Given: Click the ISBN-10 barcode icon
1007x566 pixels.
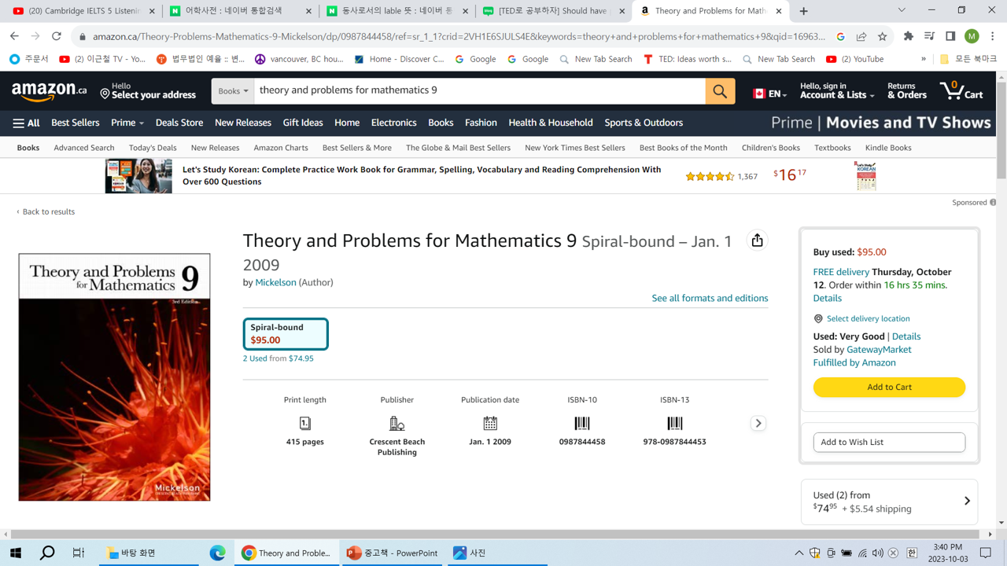Looking at the screenshot, I should point(582,423).
